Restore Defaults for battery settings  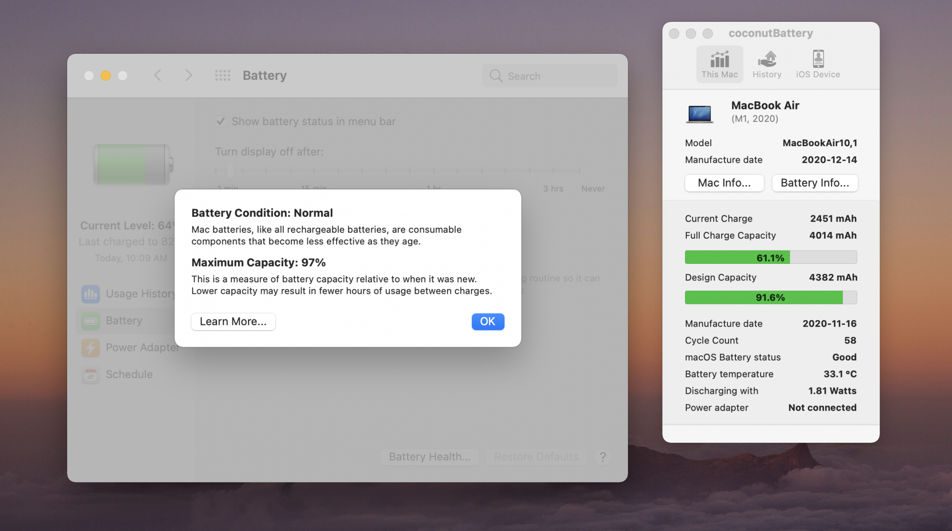pos(536,456)
